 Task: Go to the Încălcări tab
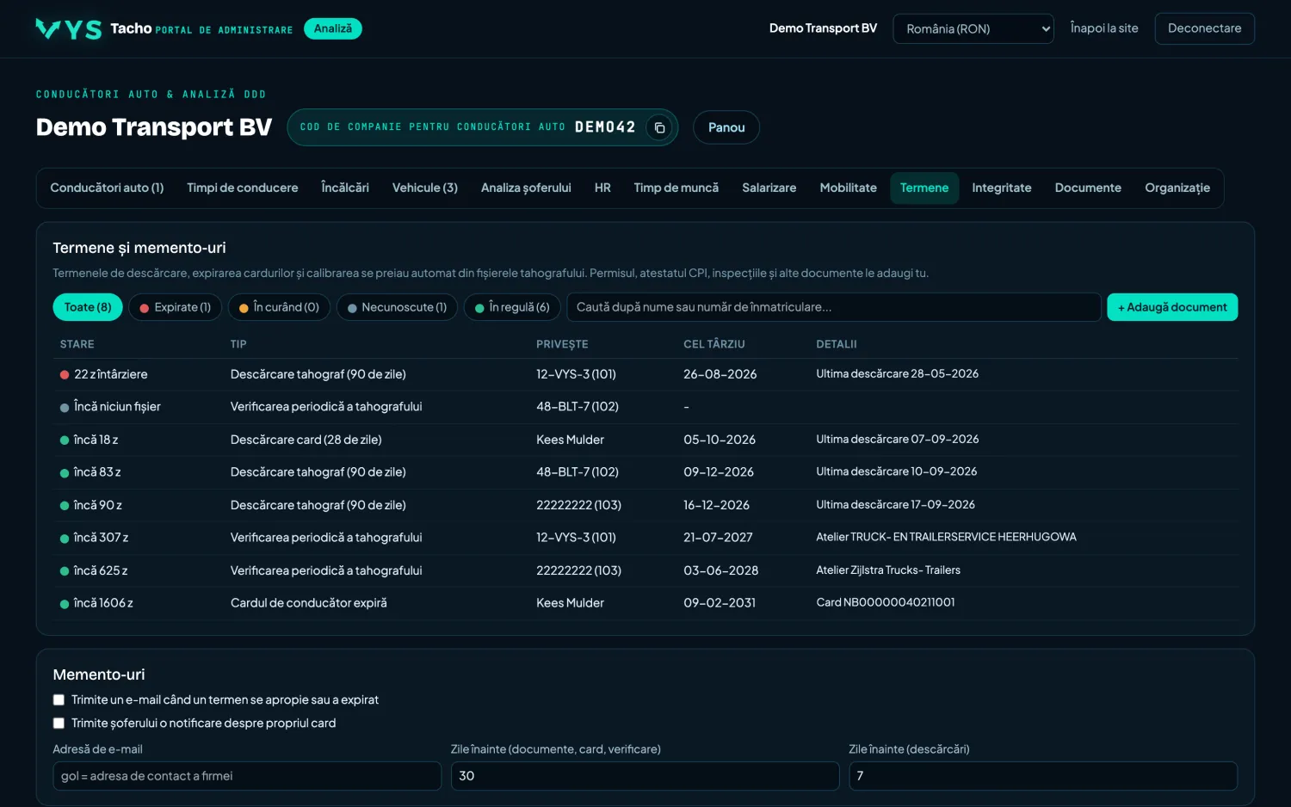tap(345, 188)
